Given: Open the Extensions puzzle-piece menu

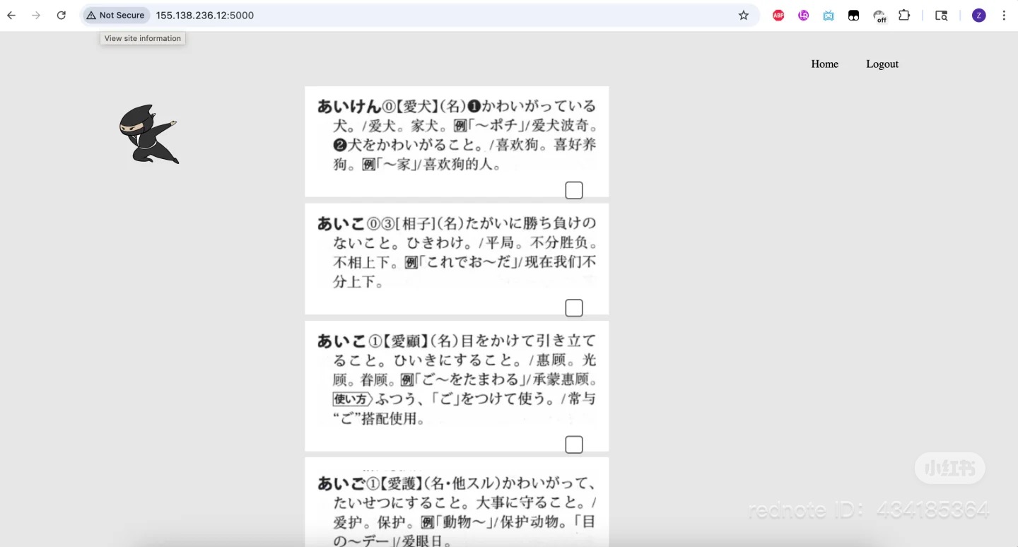Looking at the screenshot, I should [904, 16].
